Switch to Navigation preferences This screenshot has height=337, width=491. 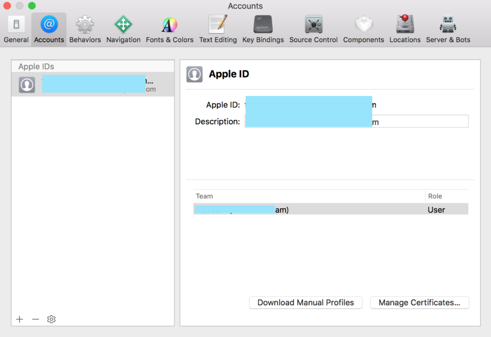[123, 29]
